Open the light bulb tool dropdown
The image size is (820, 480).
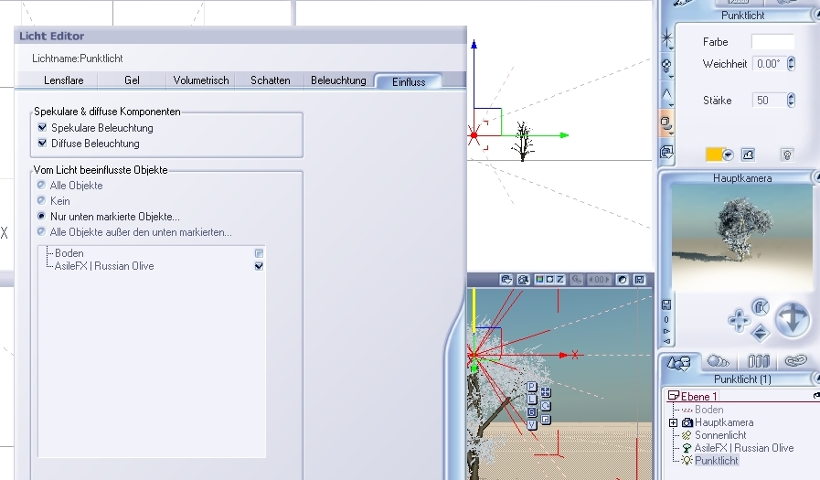coord(666,67)
